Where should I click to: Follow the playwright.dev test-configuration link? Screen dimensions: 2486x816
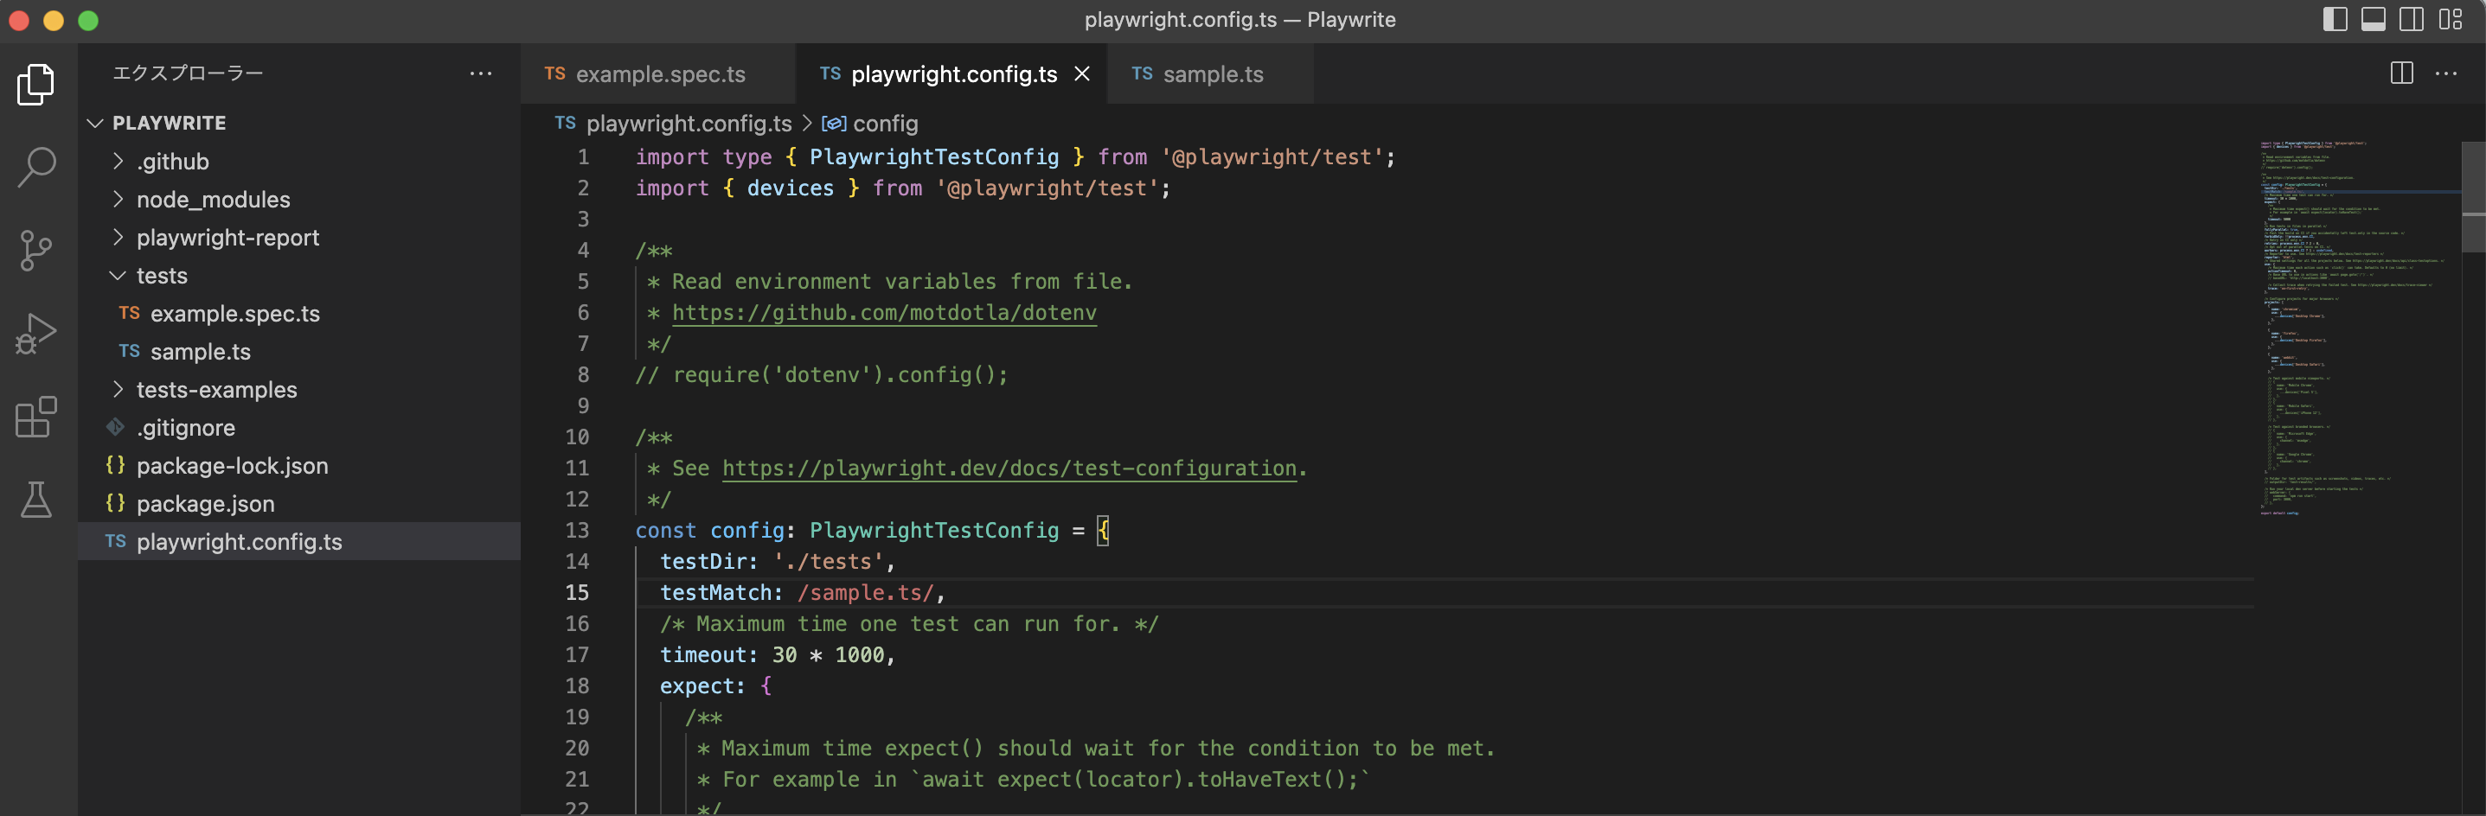point(1009,468)
